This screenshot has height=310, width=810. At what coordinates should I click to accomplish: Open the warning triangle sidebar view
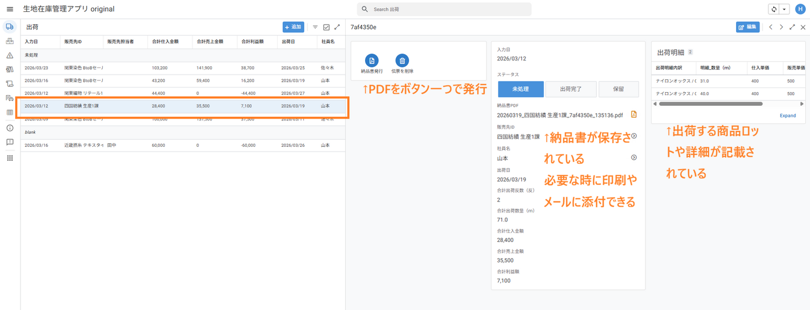click(x=9, y=56)
